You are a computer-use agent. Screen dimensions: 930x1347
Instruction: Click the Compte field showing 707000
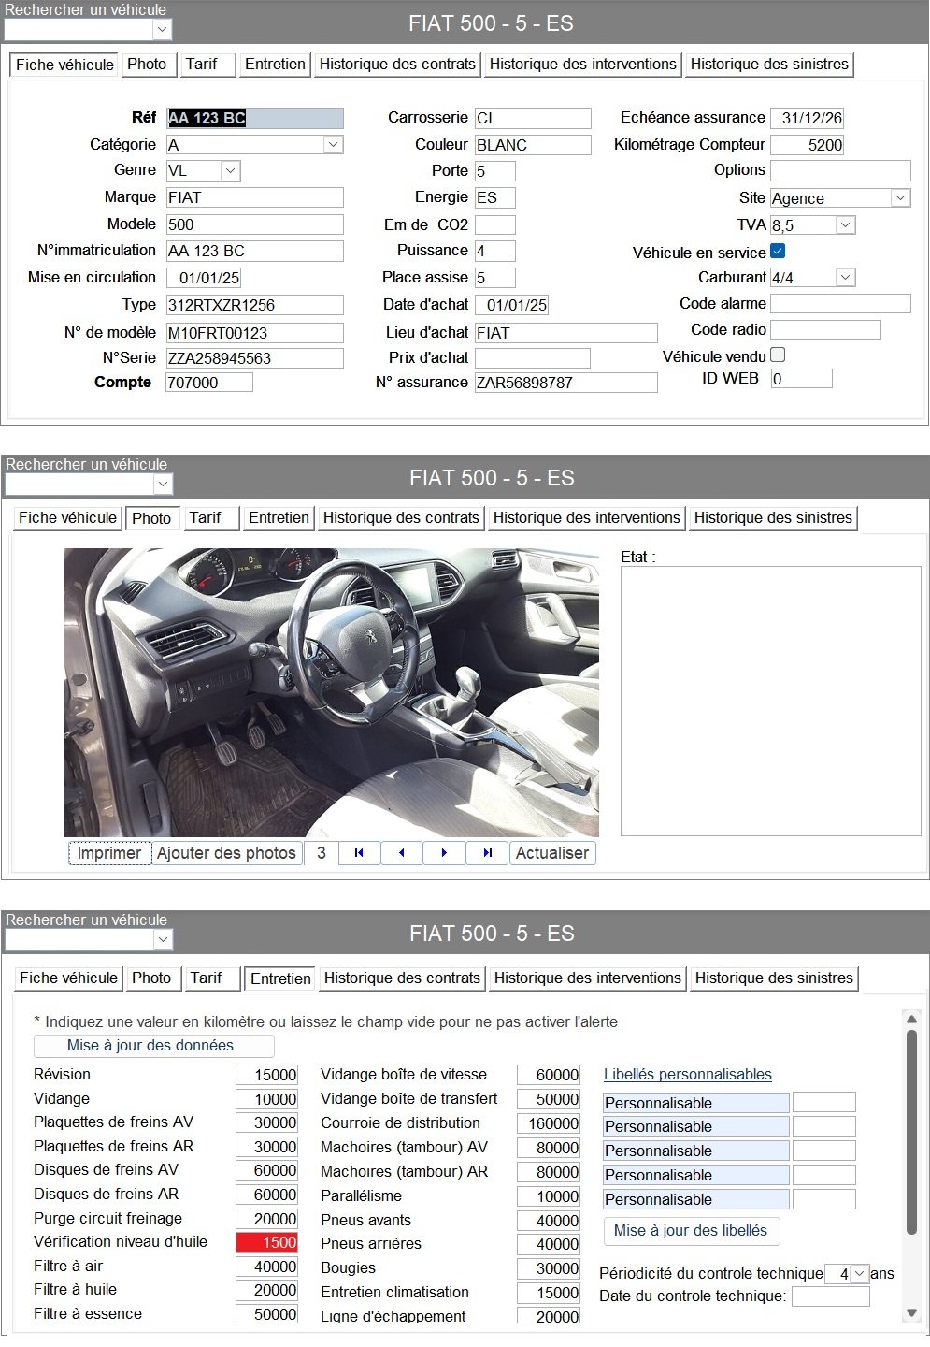click(209, 383)
